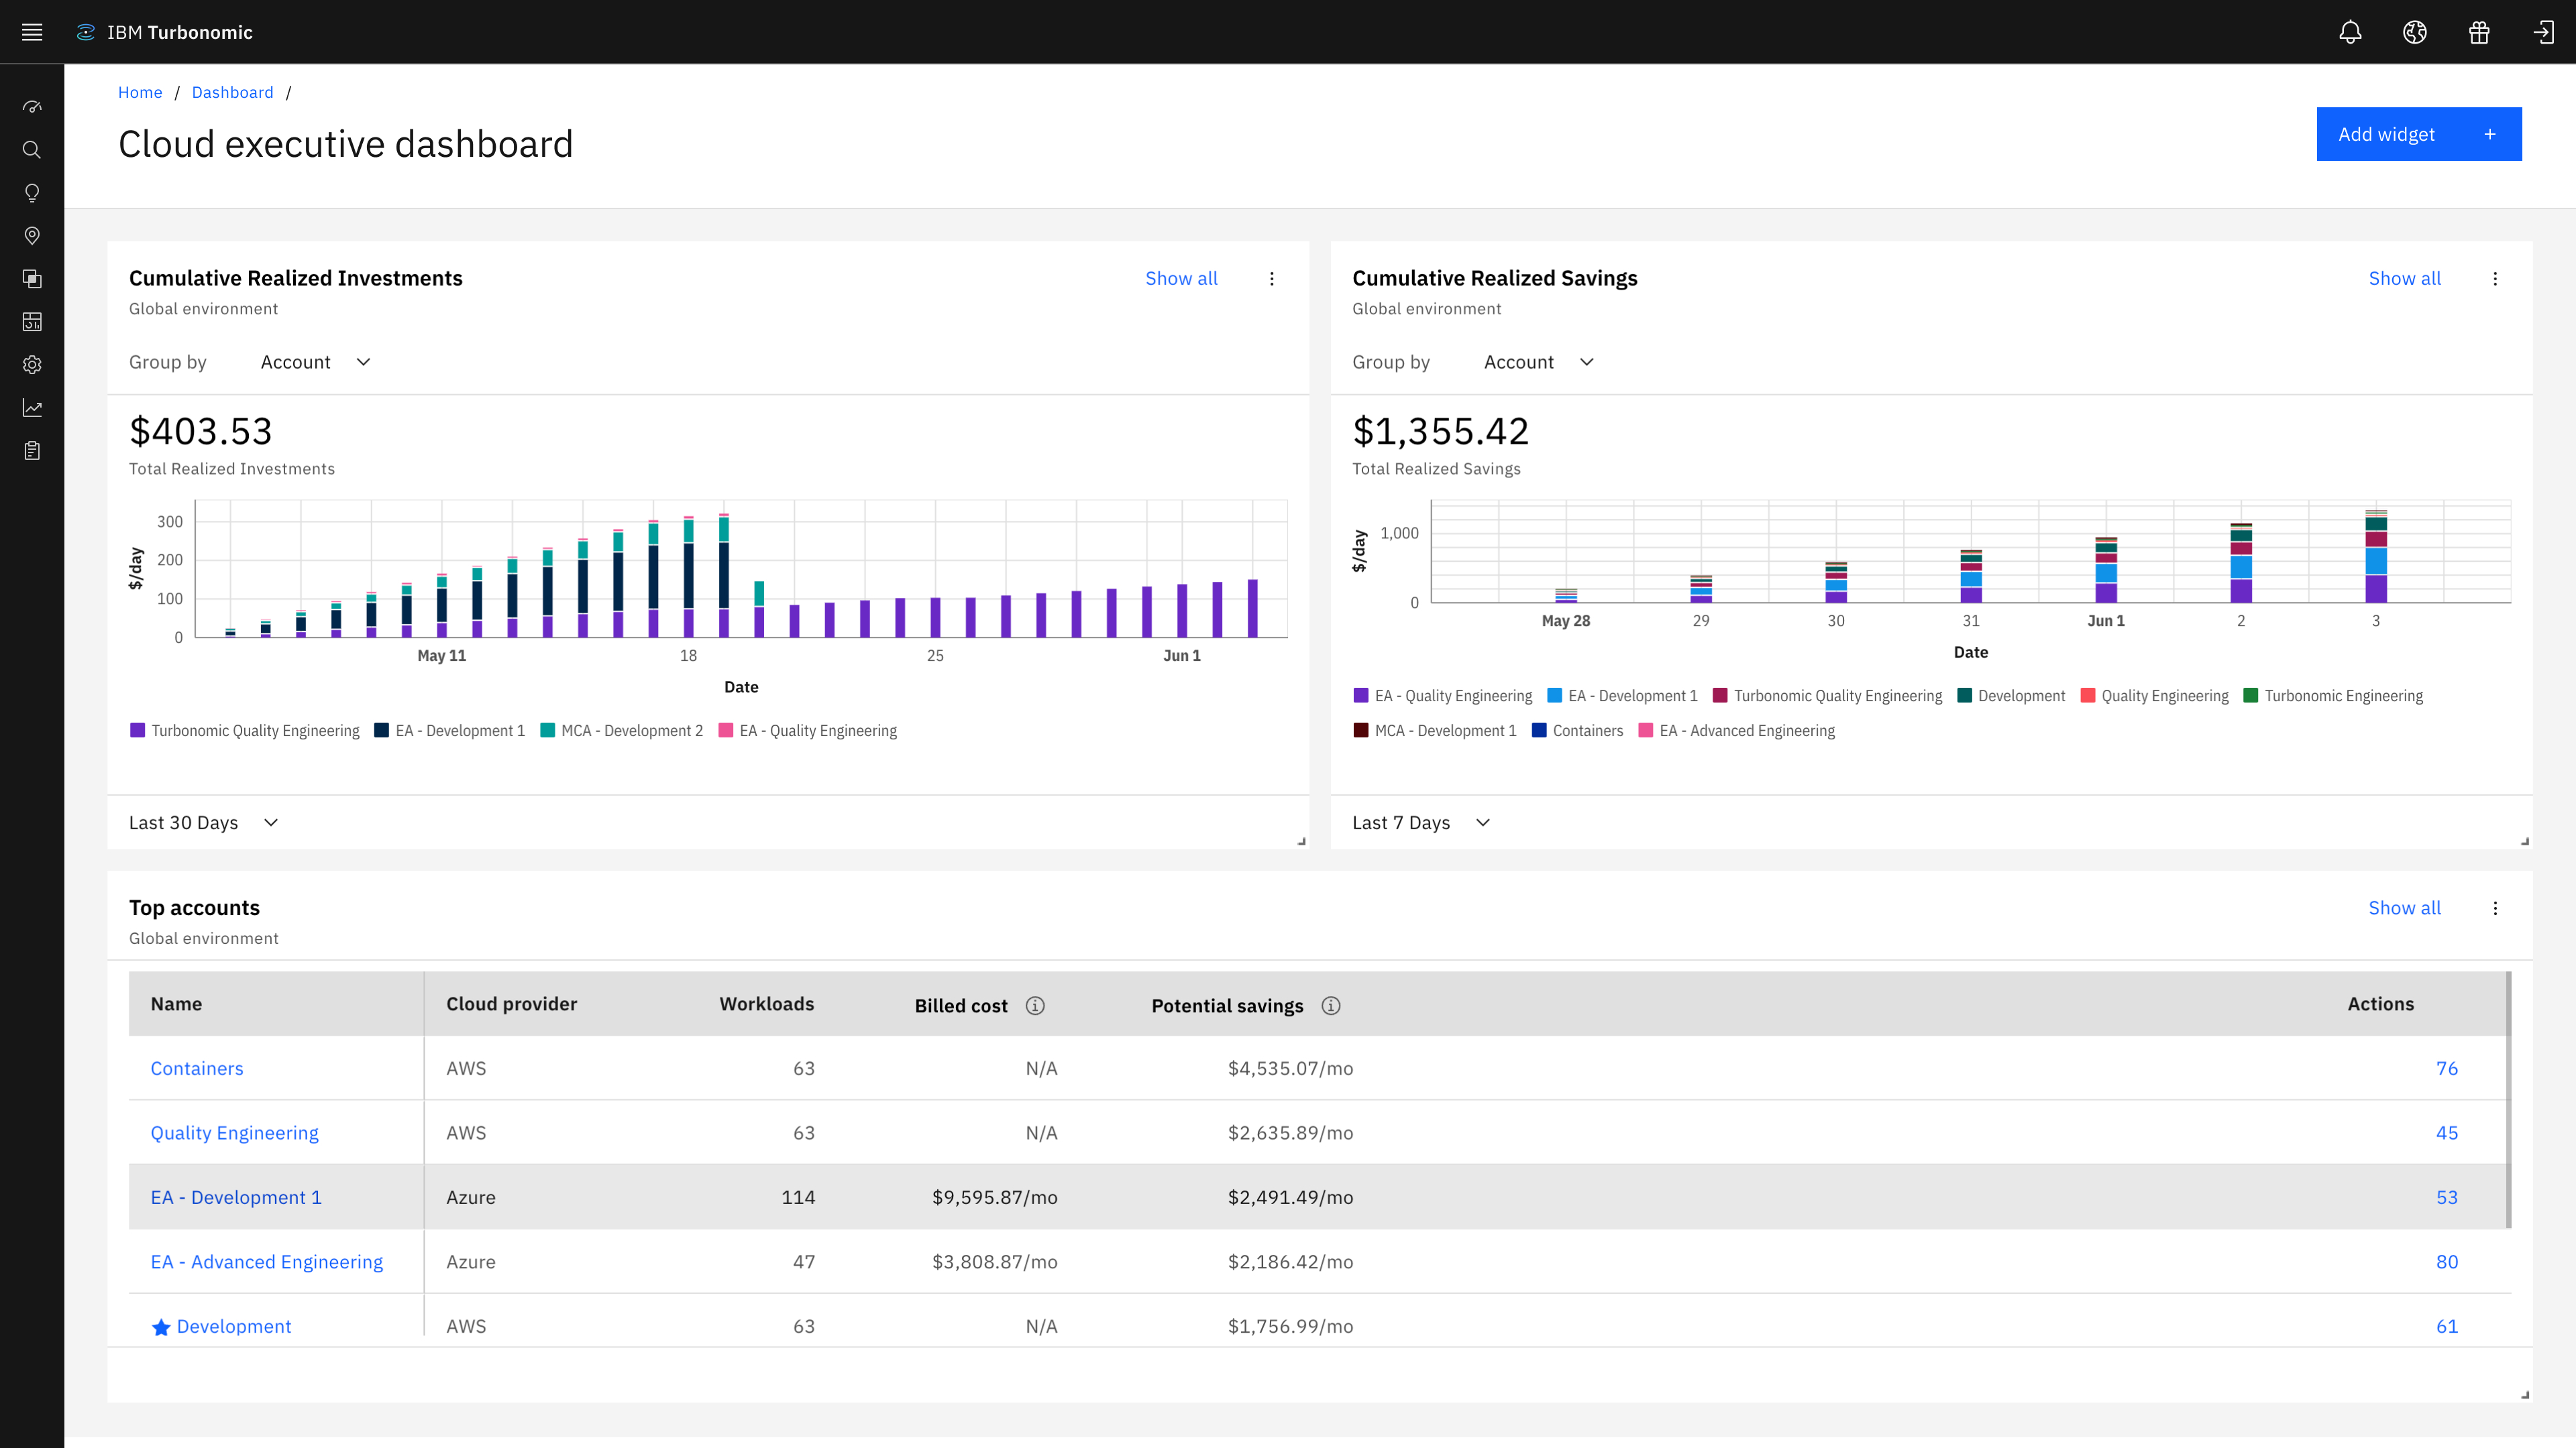Open overflow menu for Cumulative Realized Savings
This screenshot has width=2576, height=1448.
click(2495, 279)
